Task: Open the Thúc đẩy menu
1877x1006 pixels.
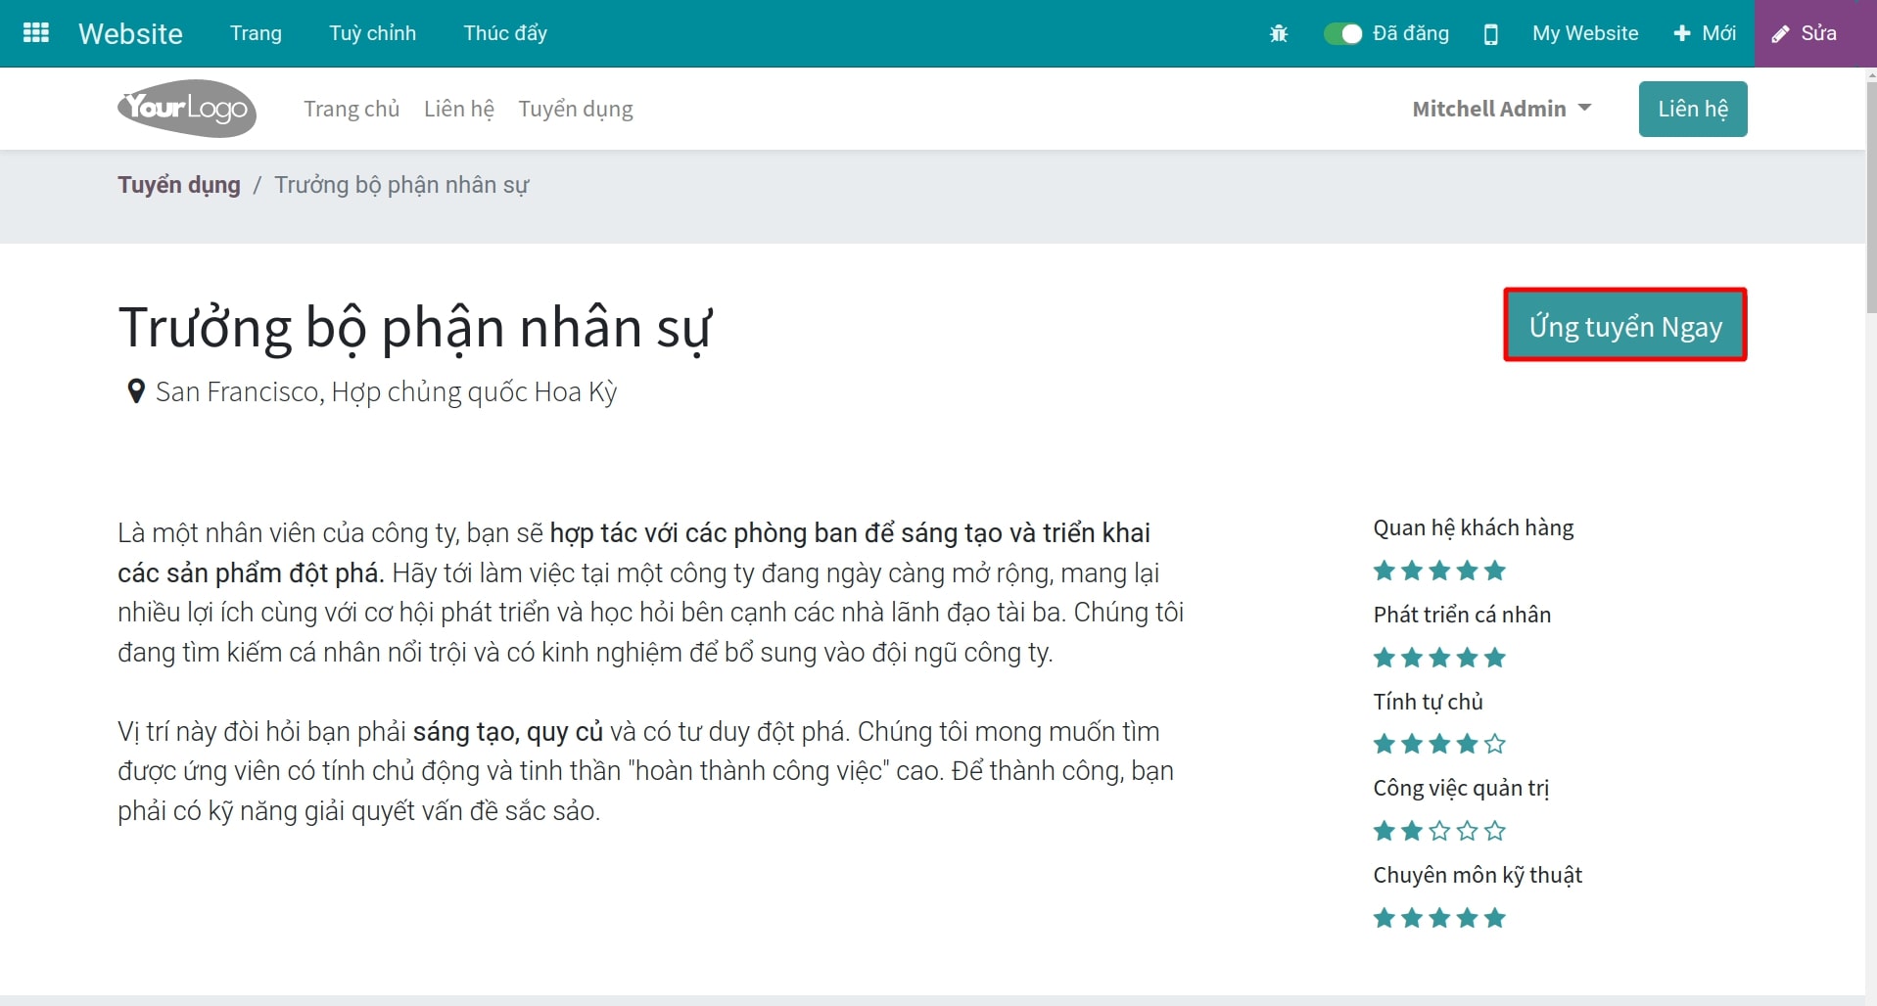Action: (x=504, y=32)
